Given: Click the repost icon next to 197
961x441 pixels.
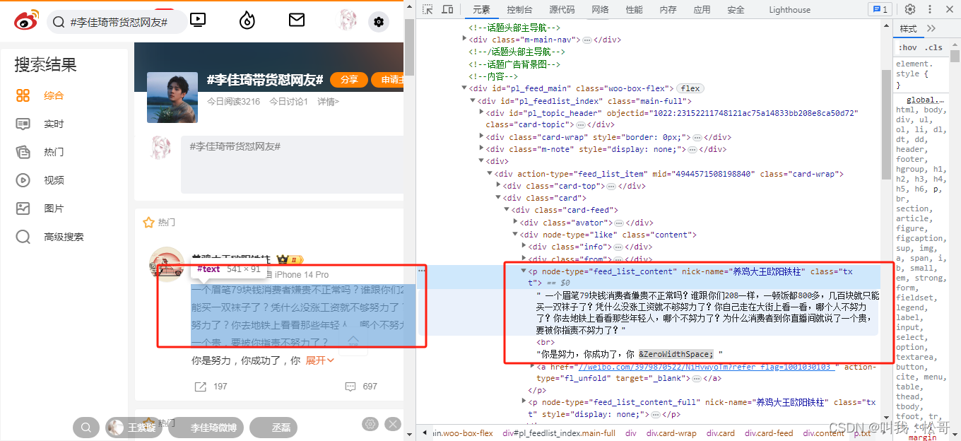Looking at the screenshot, I should (x=201, y=387).
